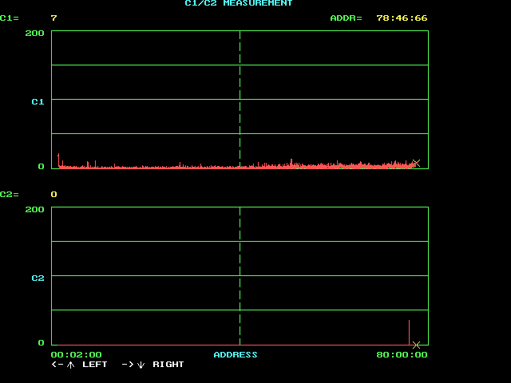
Task: Click the red spike at C1 graph start
Action: click(x=58, y=160)
